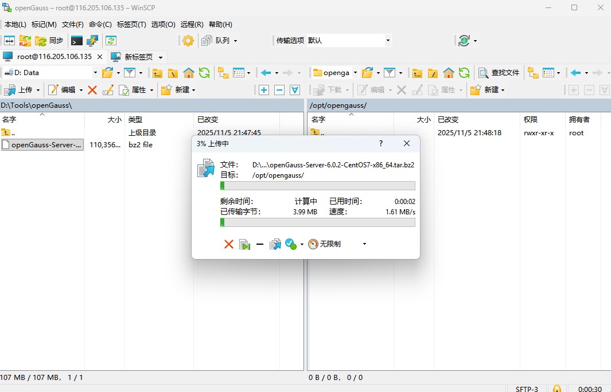Click the 同步 synchronize button
Viewport: 611px width, 392px height.
(49, 41)
